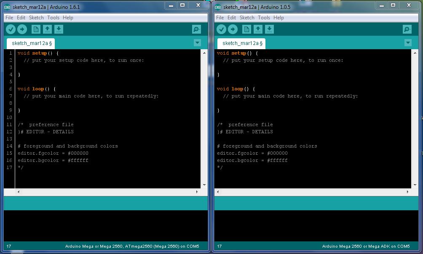This screenshot has height=254, width=423.
Task: Open the tab options dropdown in Arduino 1.0.5
Action: click(408, 42)
